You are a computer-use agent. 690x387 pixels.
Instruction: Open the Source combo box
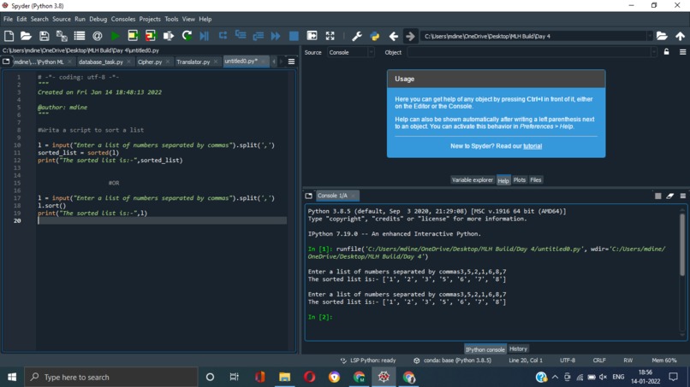[x=350, y=52]
